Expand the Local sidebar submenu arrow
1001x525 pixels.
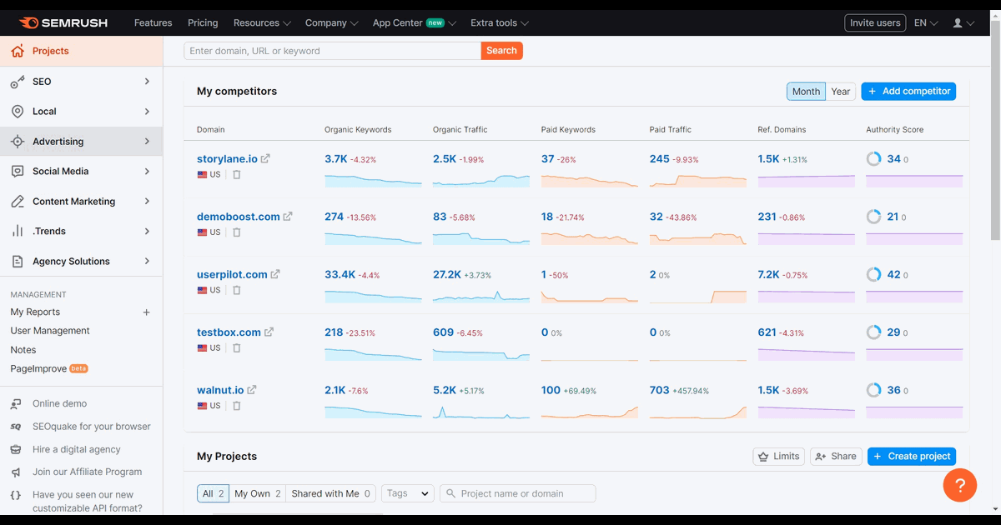147,112
